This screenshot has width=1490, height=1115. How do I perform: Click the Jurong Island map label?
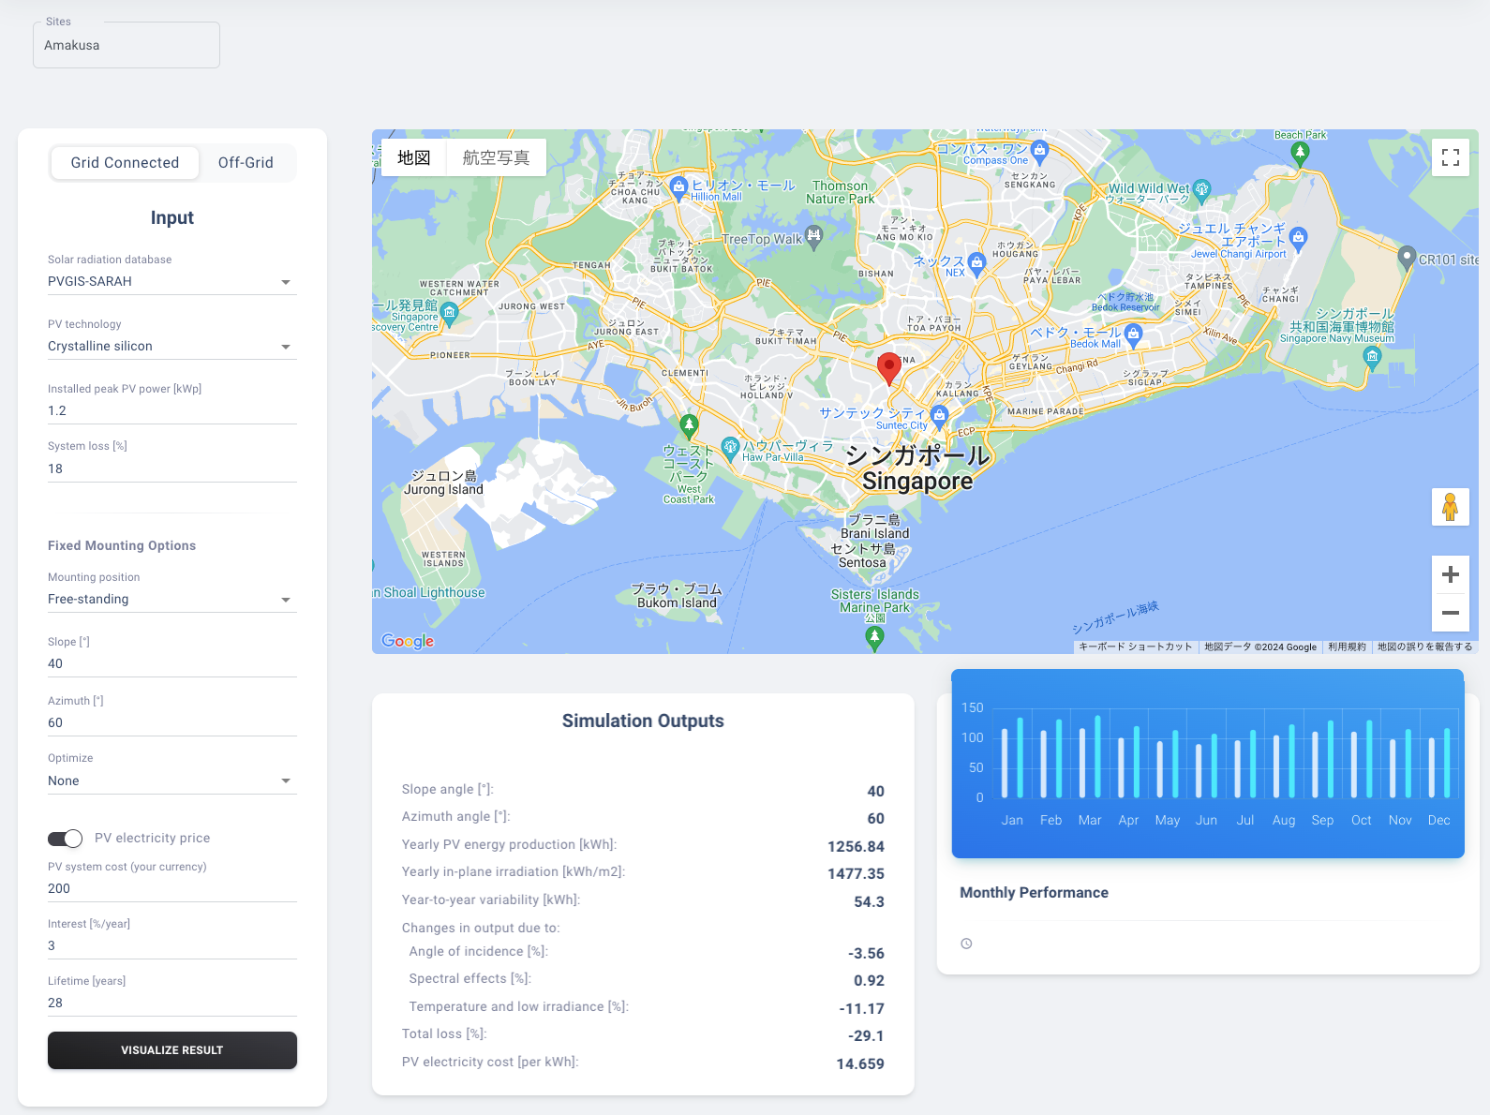pos(443,483)
